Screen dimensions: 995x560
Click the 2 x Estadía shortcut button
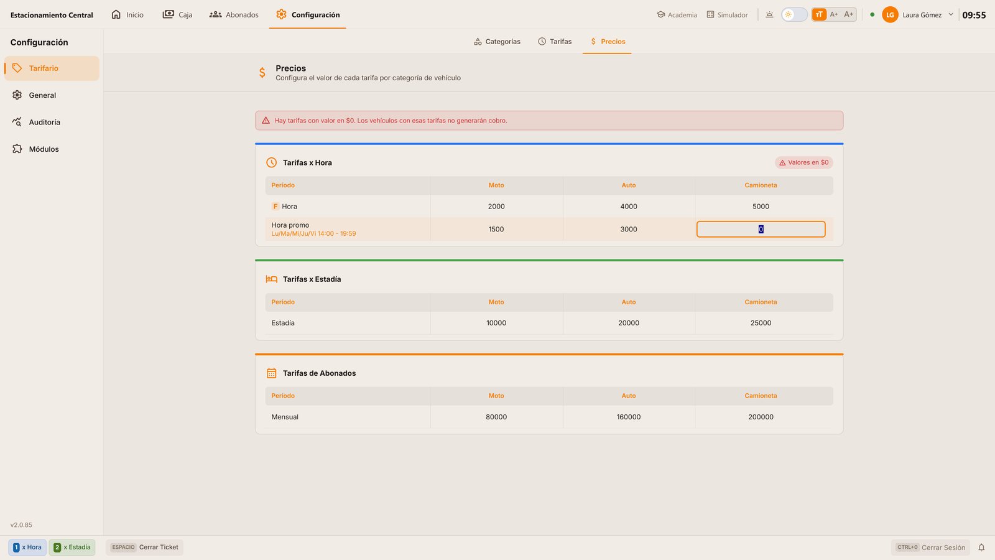click(72, 548)
